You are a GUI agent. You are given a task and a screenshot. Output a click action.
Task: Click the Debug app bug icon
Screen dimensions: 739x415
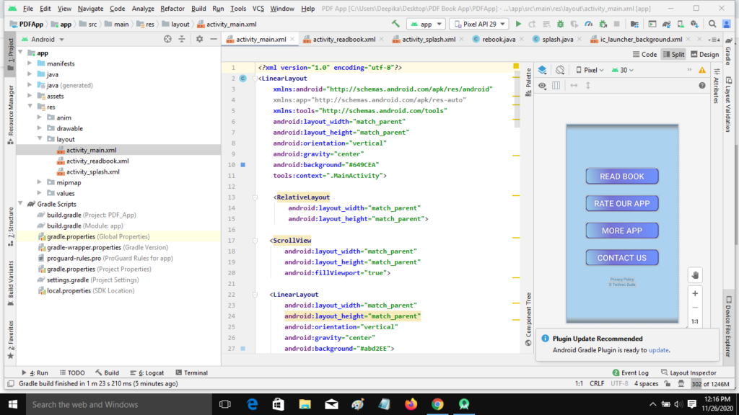point(560,24)
